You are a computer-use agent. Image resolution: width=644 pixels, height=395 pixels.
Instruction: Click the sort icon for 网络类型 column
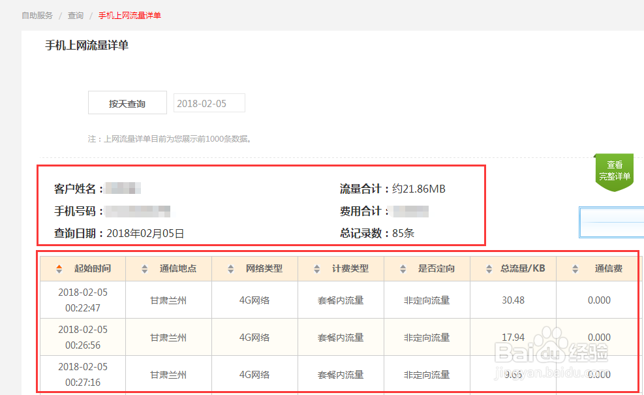pos(230,268)
